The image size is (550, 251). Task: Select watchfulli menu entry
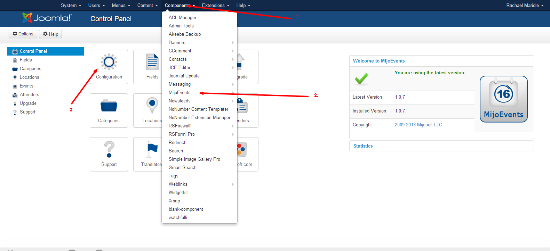(x=199, y=218)
